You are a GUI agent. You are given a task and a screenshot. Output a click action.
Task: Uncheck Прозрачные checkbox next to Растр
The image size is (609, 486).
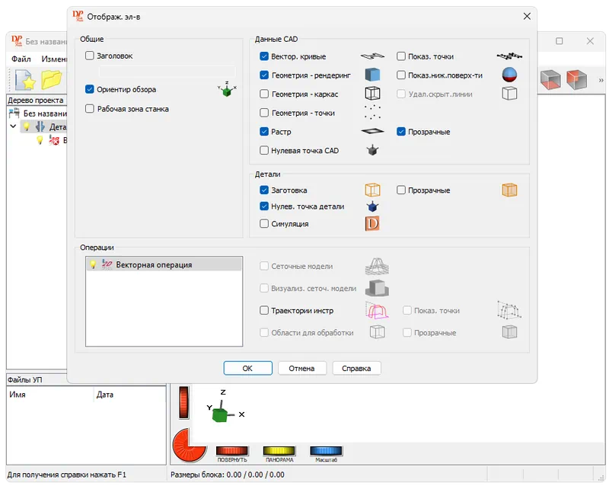[x=401, y=132]
